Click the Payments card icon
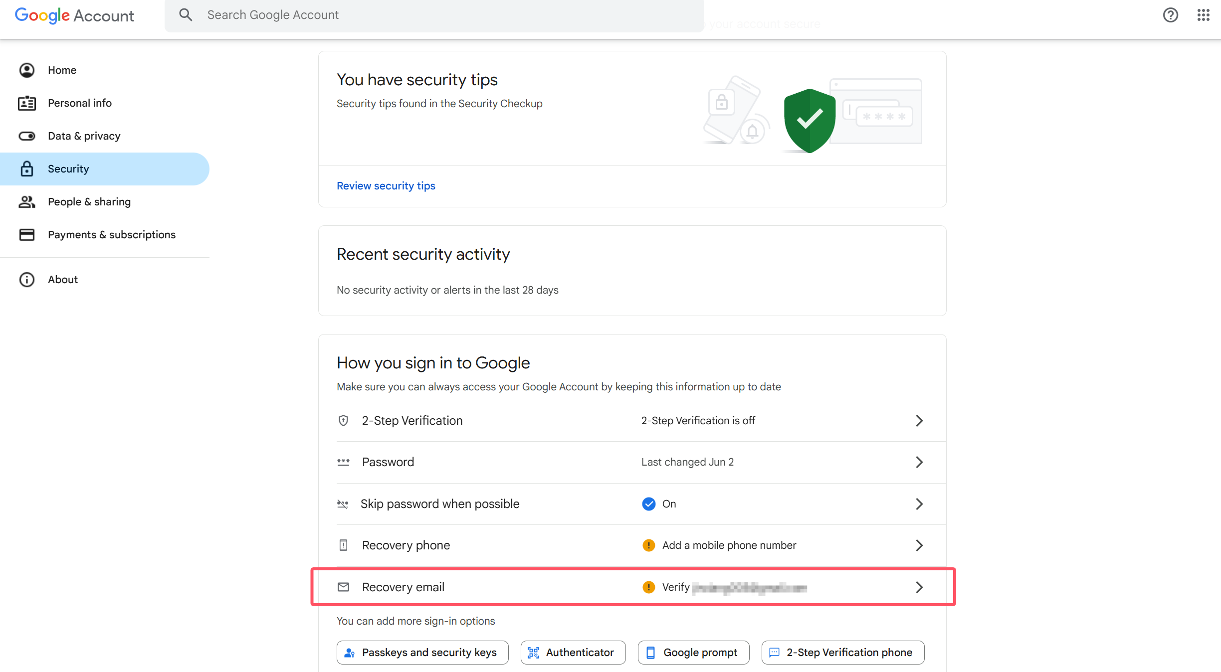The image size is (1221, 672). (x=27, y=235)
